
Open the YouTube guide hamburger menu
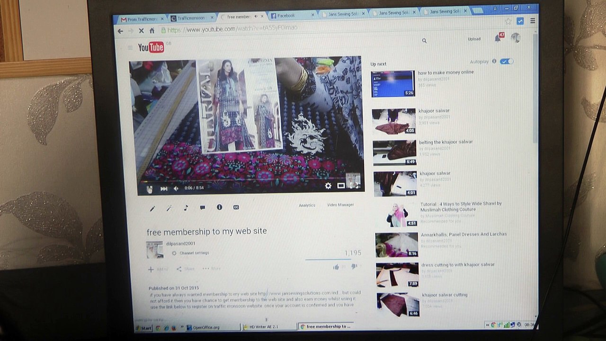tap(130, 47)
